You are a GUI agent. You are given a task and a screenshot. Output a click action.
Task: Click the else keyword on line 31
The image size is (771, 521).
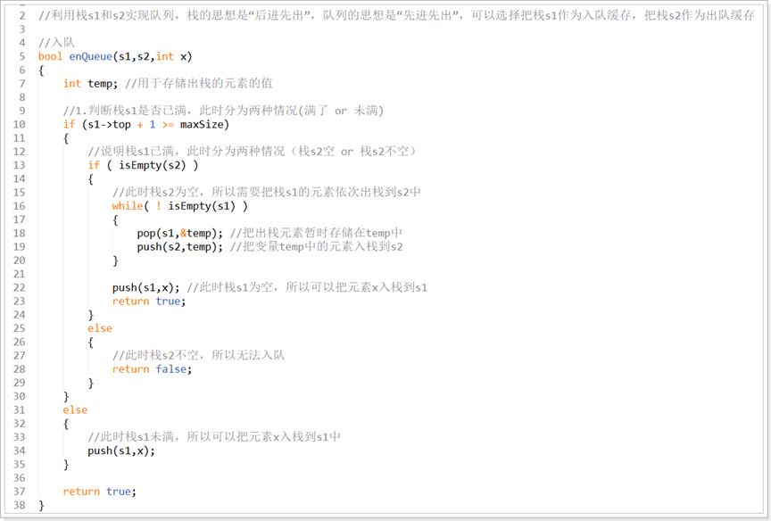coord(75,409)
